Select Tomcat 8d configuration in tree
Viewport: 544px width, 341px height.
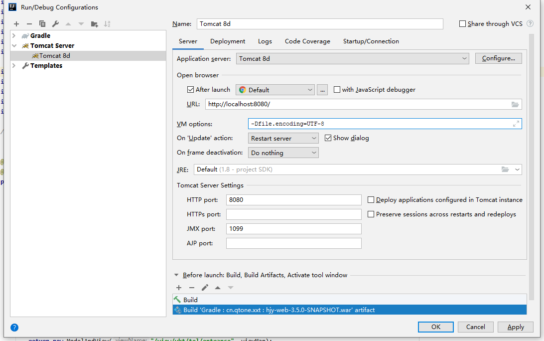(x=88, y=55)
